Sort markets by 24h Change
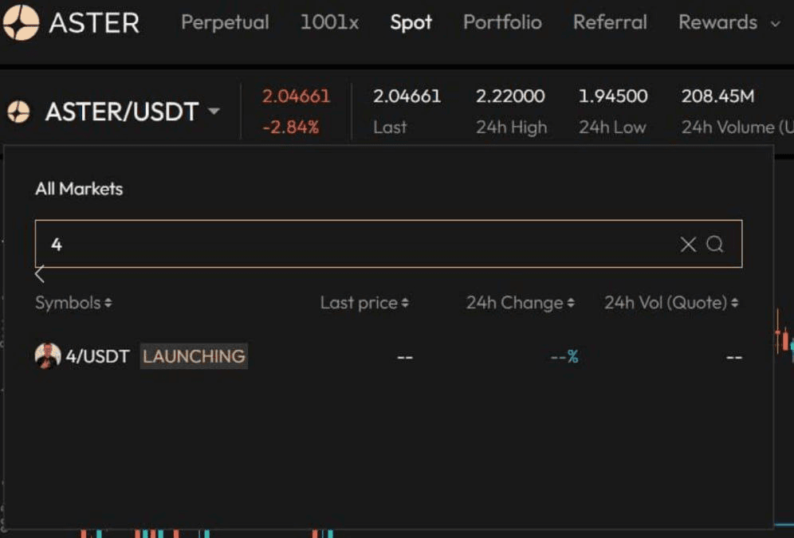 [x=520, y=303]
